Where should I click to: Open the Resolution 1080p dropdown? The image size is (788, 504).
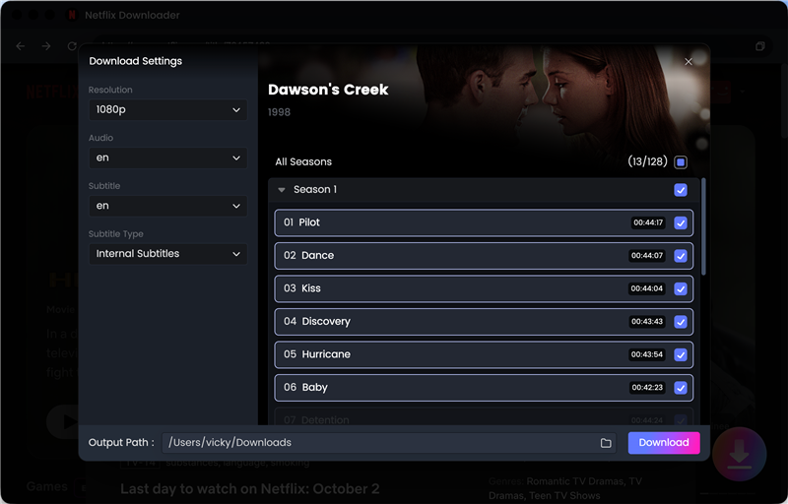pos(167,110)
